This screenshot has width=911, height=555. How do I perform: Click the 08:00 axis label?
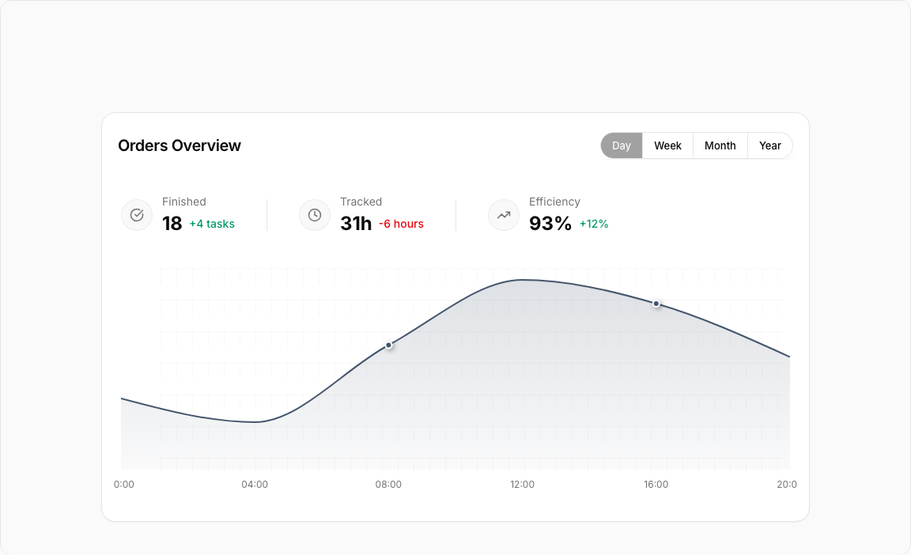click(x=388, y=485)
